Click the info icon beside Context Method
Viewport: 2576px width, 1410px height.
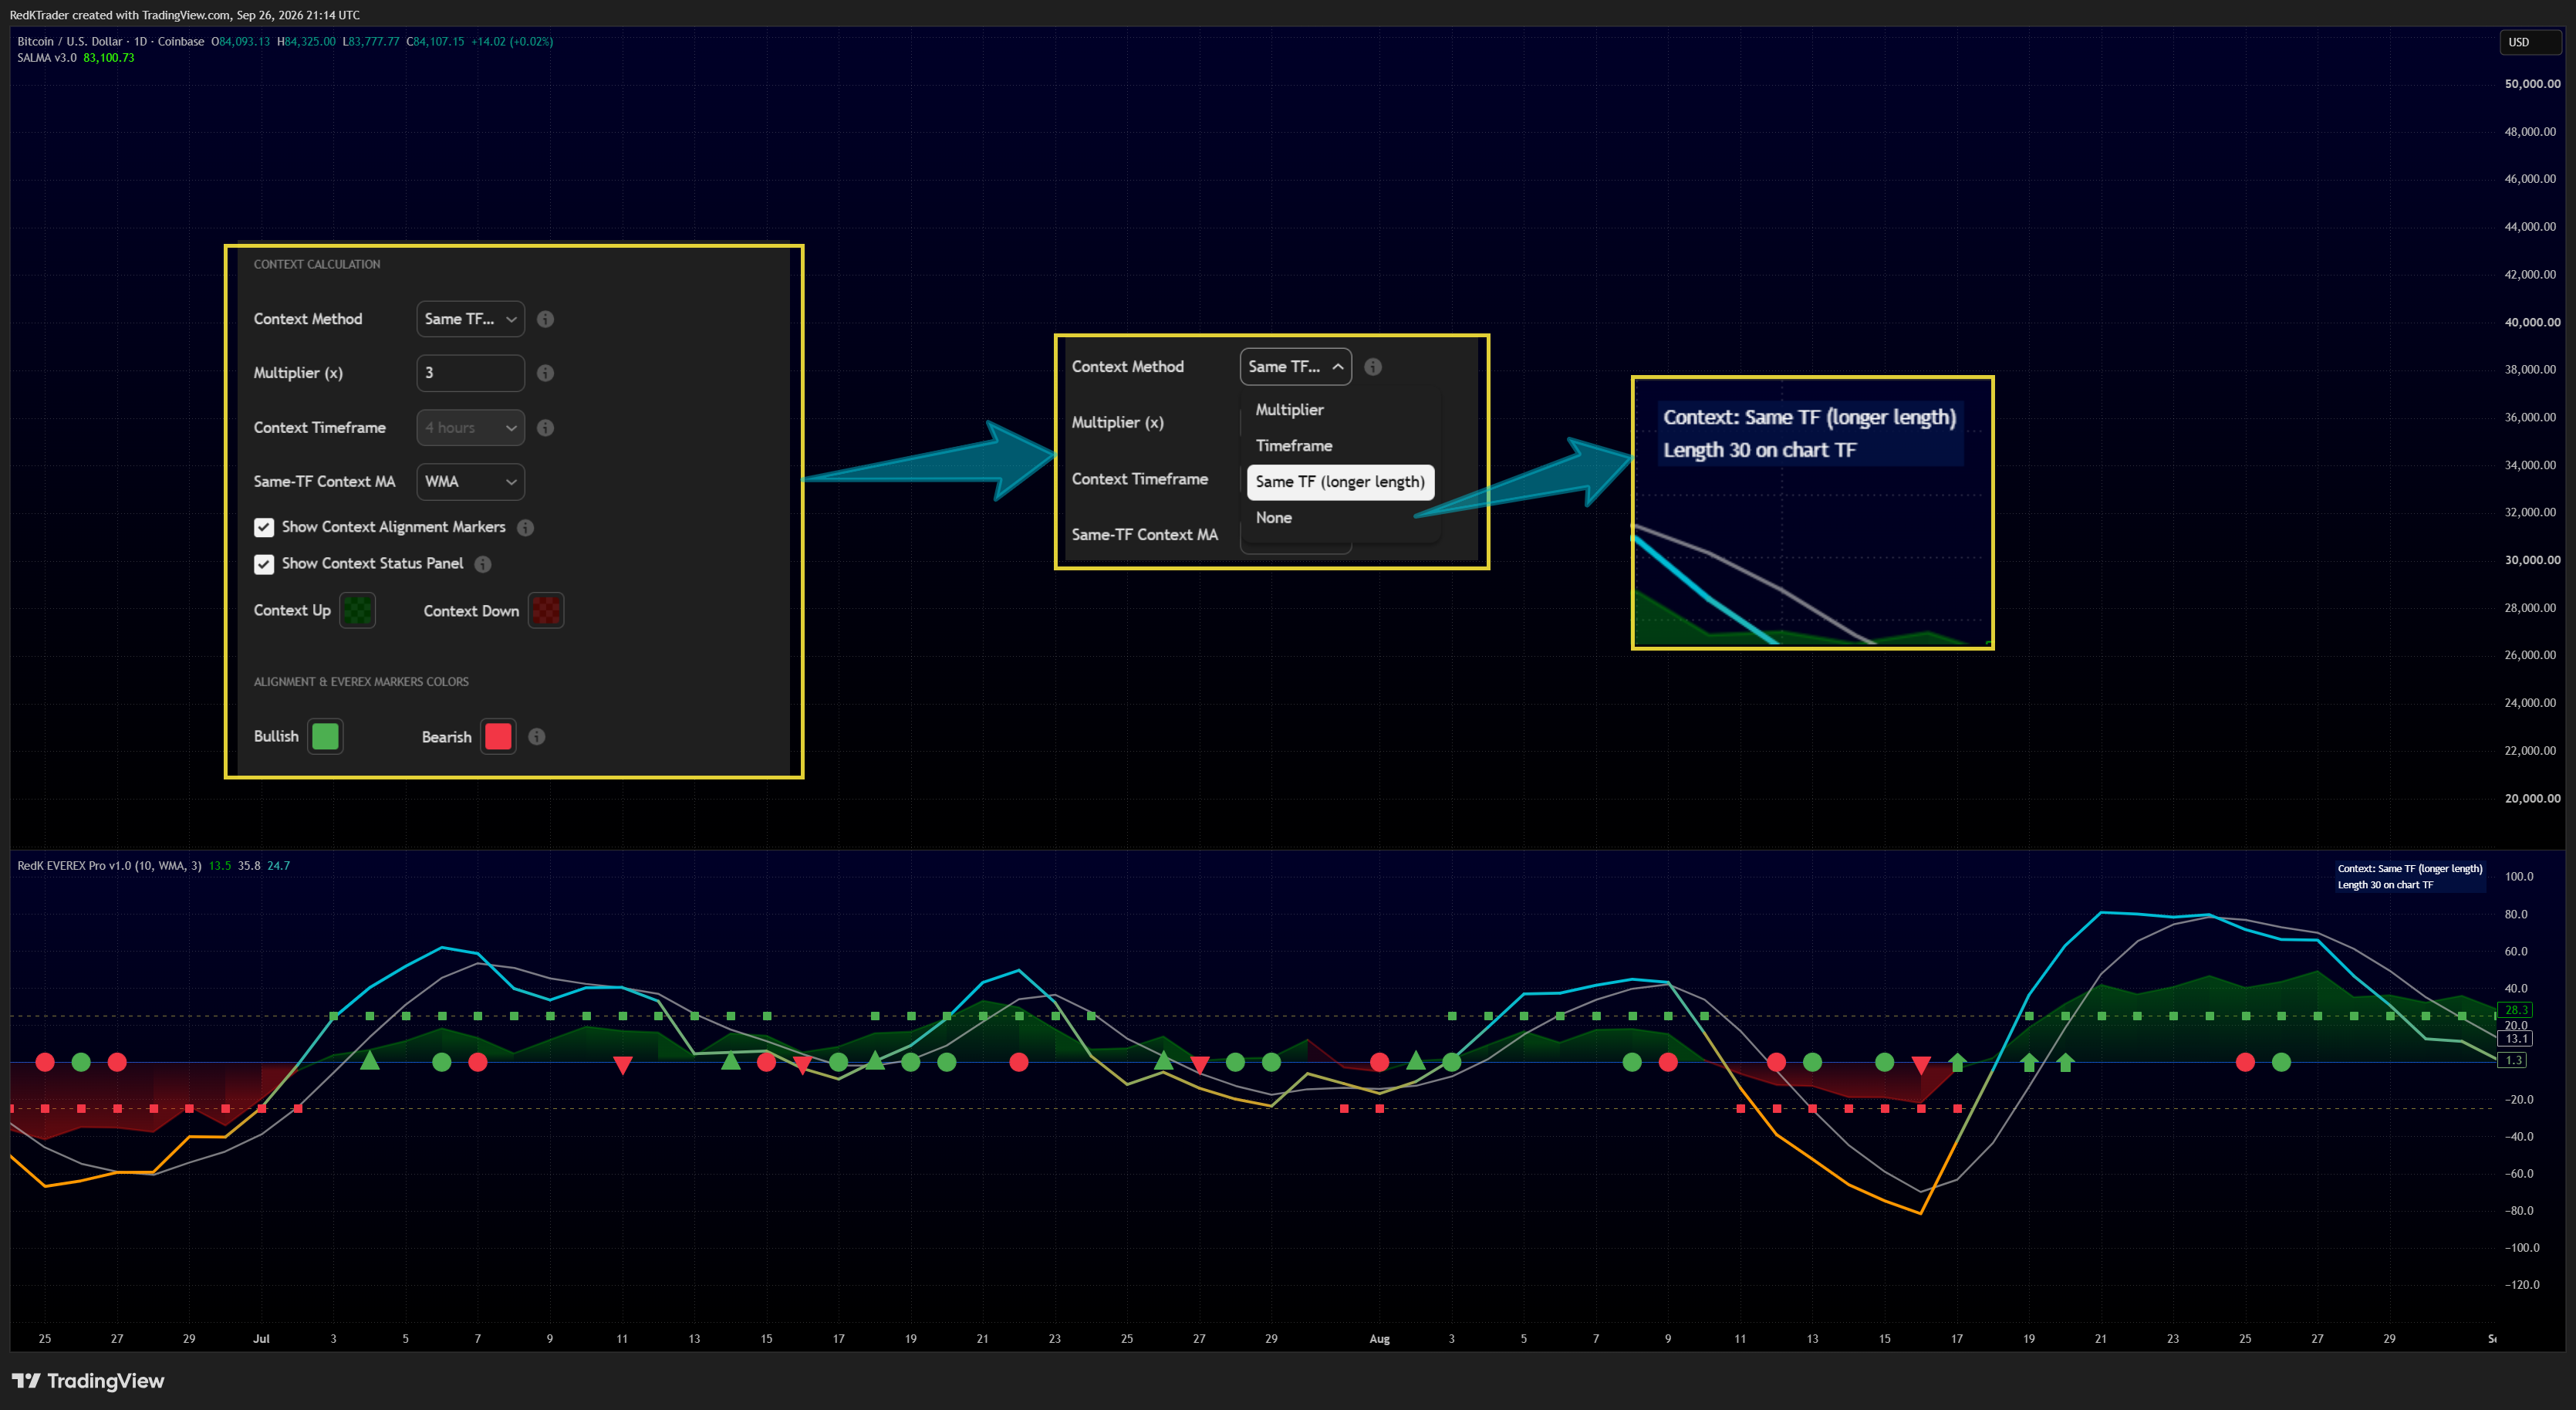coord(545,319)
